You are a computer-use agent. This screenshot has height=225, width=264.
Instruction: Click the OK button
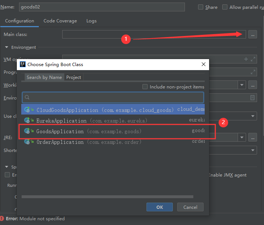(x=160, y=207)
